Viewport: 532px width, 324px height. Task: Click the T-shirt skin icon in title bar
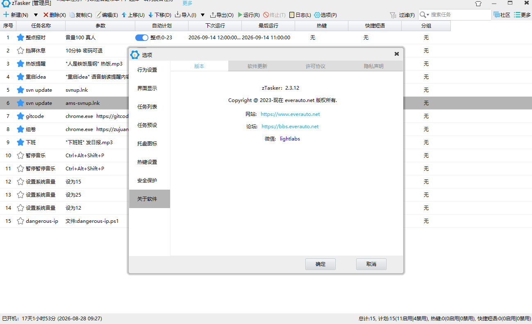point(478,3)
